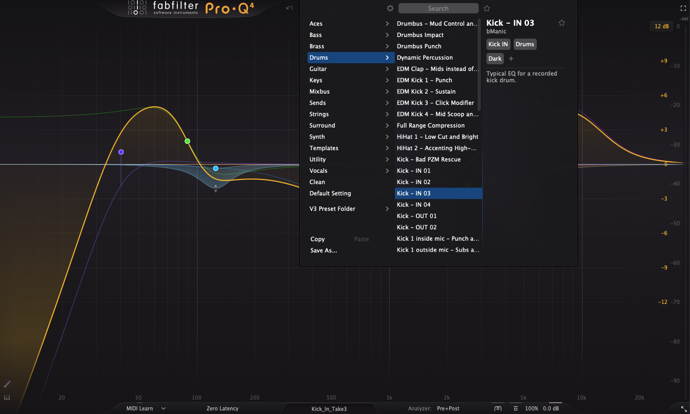Image resolution: width=690 pixels, height=414 pixels.
Task: Filter by the Dark tag
Action: pos(495,59)
